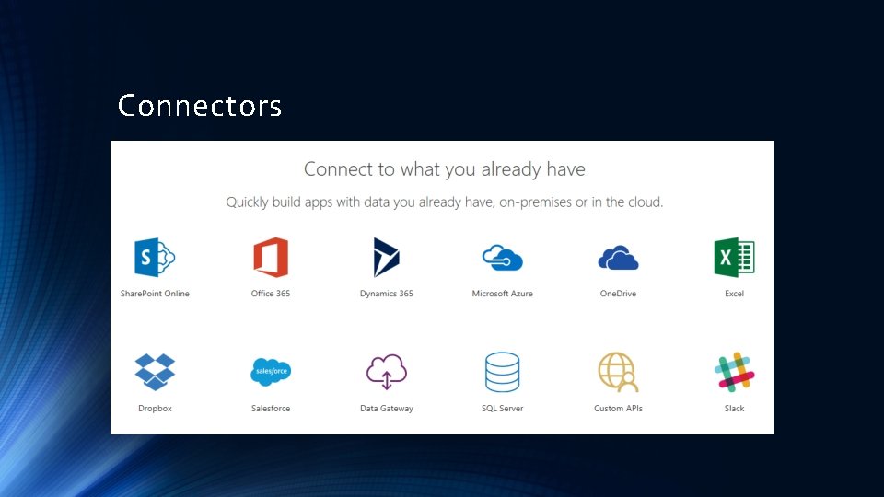Open the Dynamics 365 connector icon

click(386, 258)
